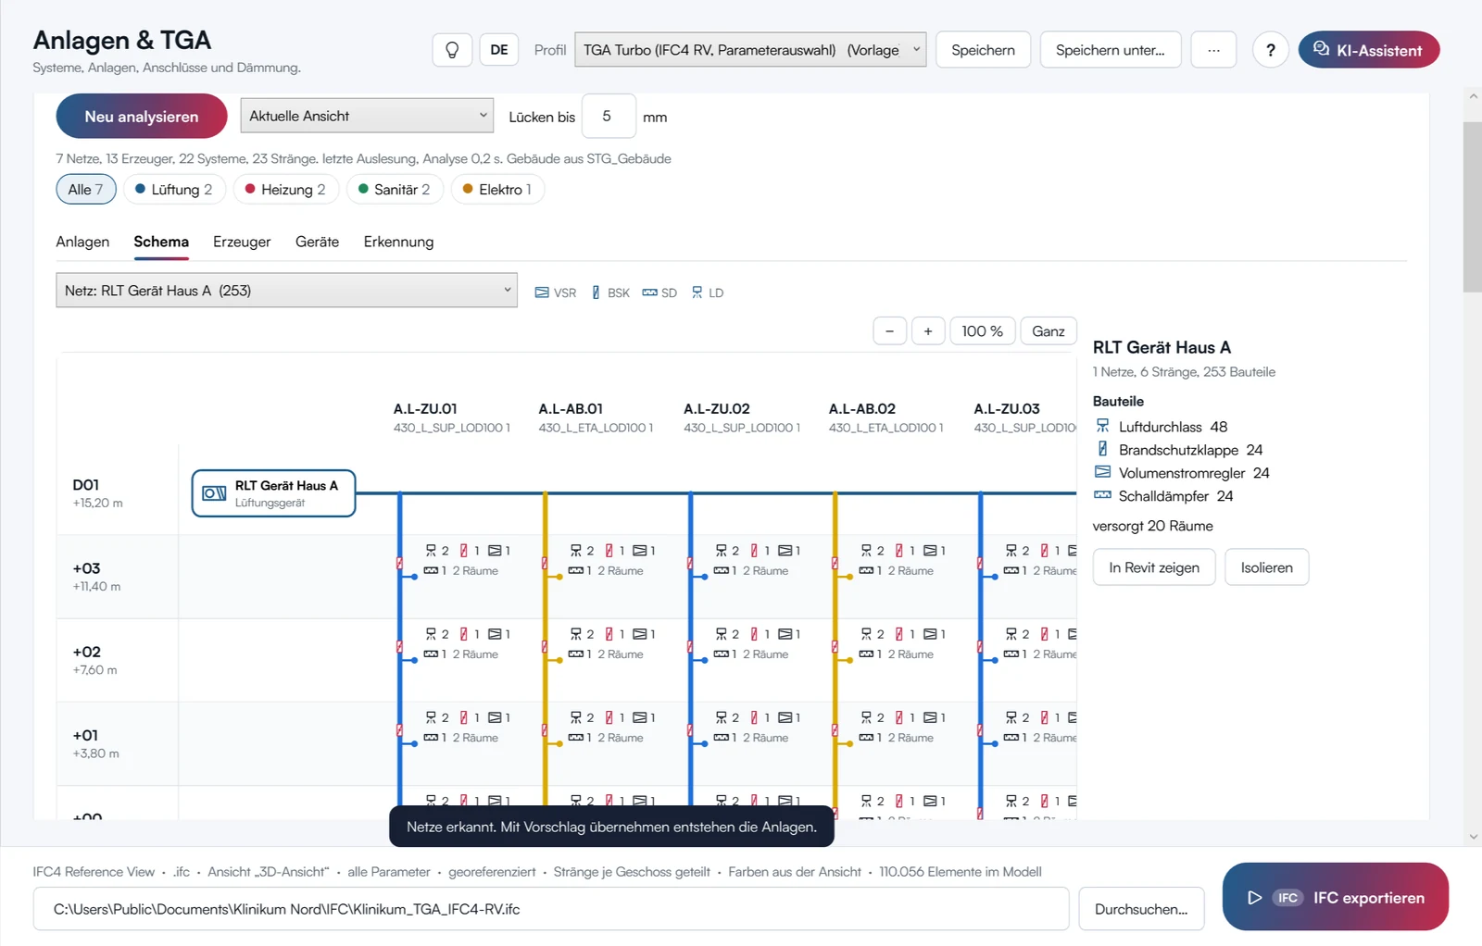Click In Revit zeigen button
This screenshot has height=946, width=1482.
pos(1154,567)
